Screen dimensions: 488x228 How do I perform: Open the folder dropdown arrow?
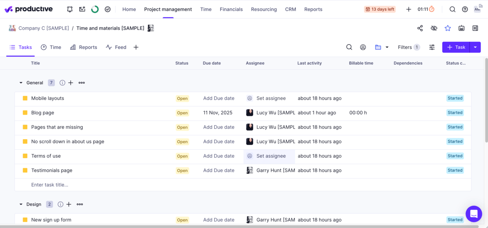coord(387,47)
